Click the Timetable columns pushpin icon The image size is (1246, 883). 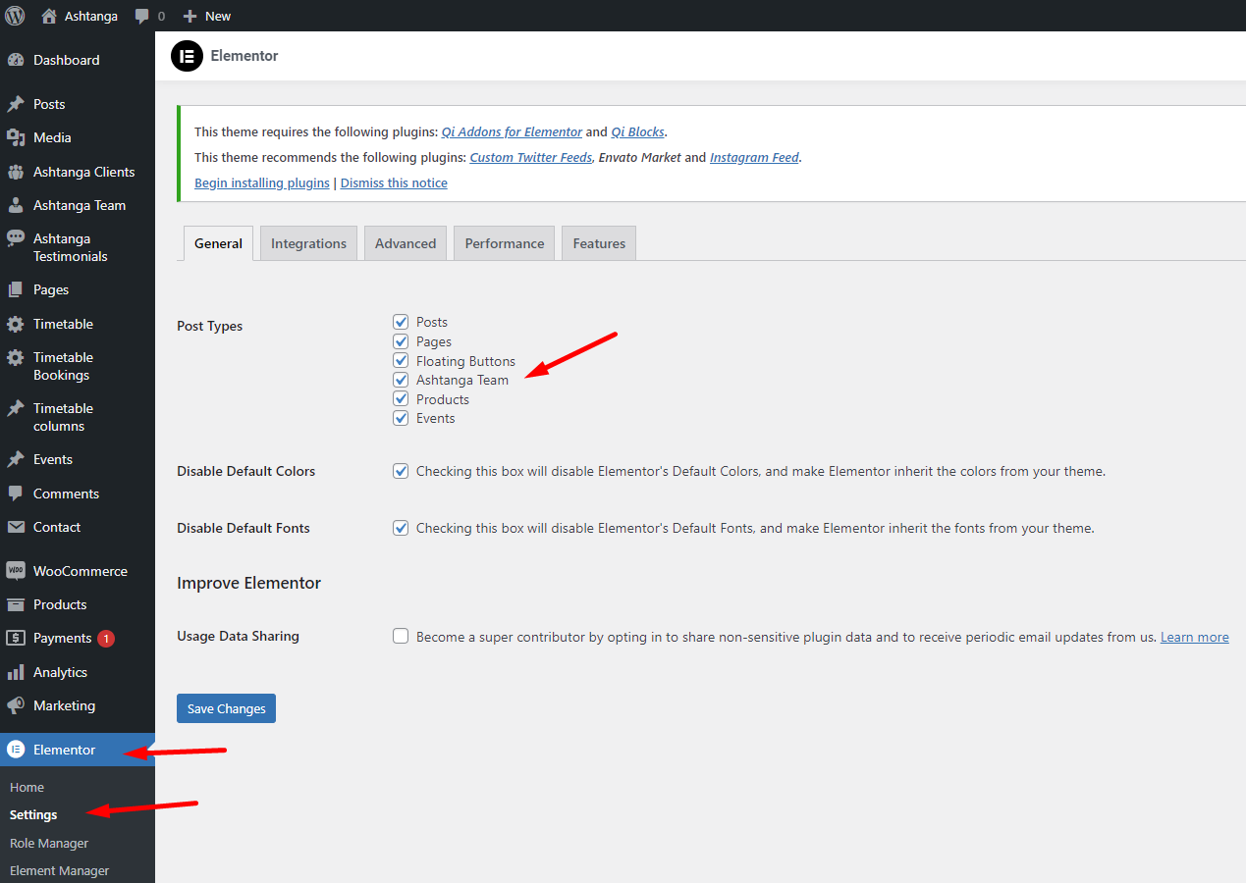pyautogui.click(x=16, y=408)
